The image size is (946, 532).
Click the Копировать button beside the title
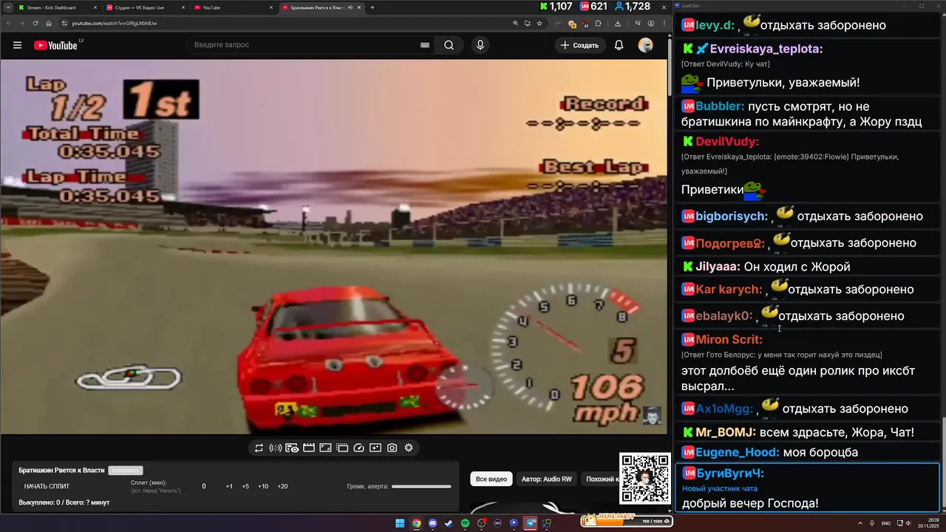coord(125,470)
